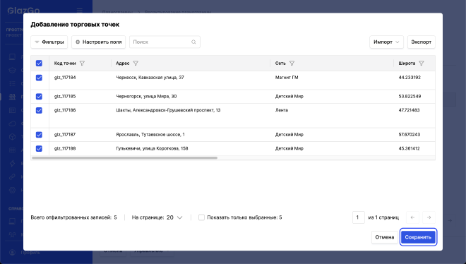Image resolution: width=466 pixels, height=264 pixels.
Task: Open the Импорт dropdown
Action: tap(386, 42)
